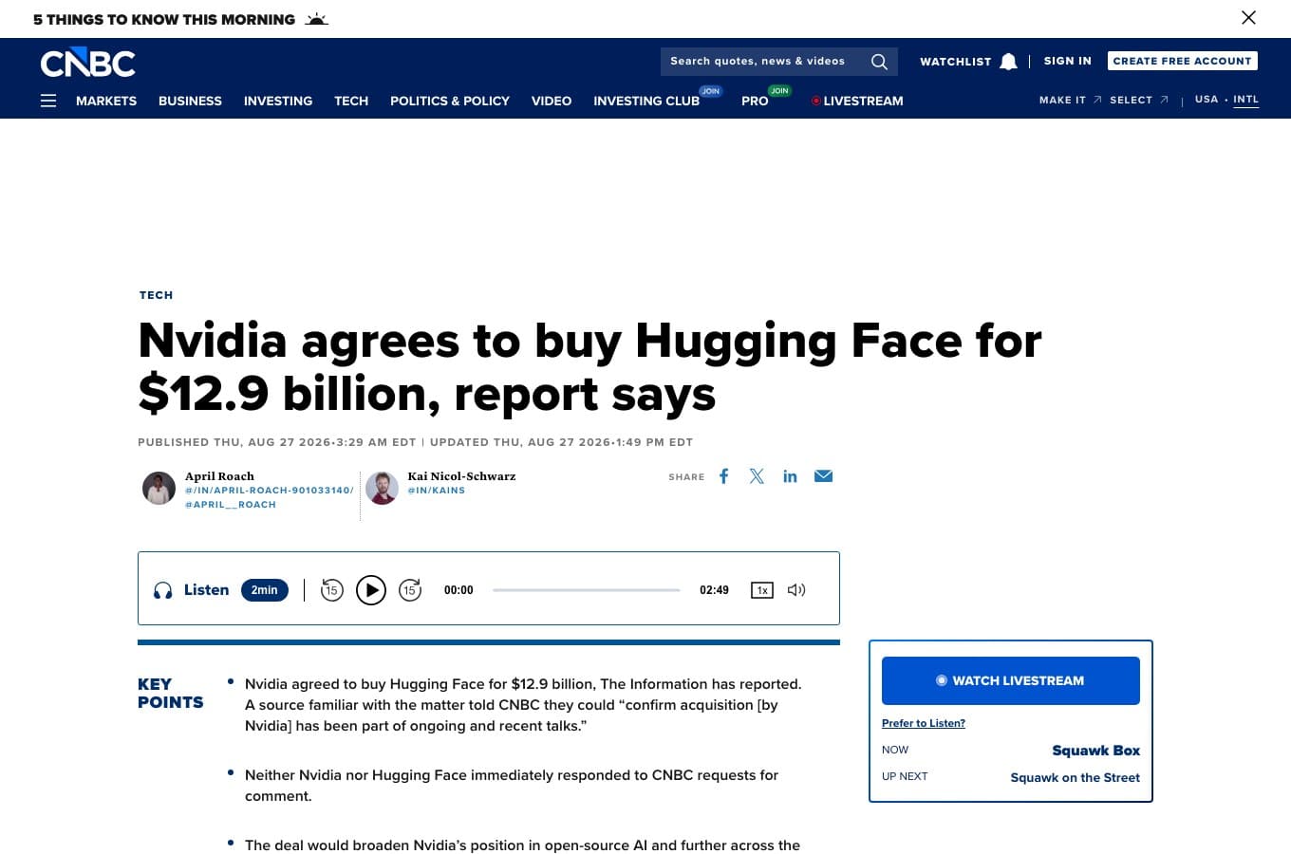Open Kai Nicol-Schwarz author name
1291x854 pixels.
point(461,476)
